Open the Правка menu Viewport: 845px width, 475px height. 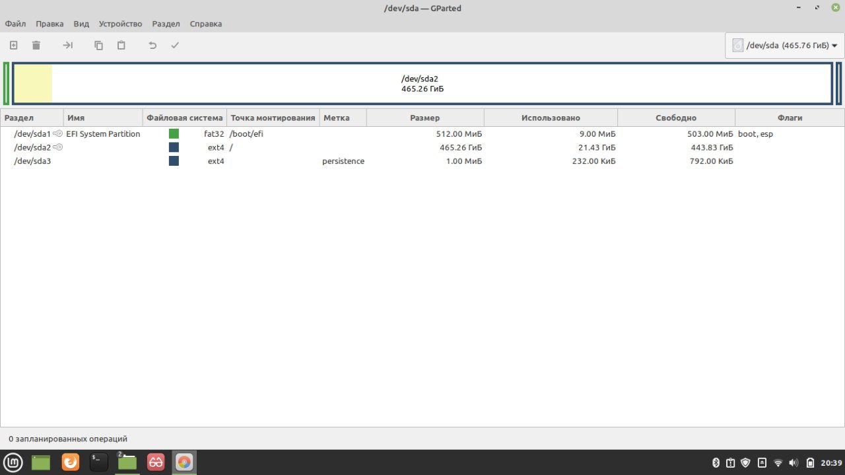[50, 24]
